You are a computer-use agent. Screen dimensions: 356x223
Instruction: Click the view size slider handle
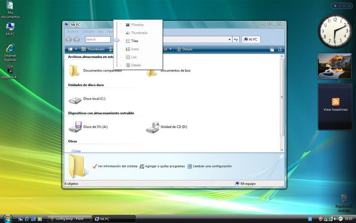(117, 40)
